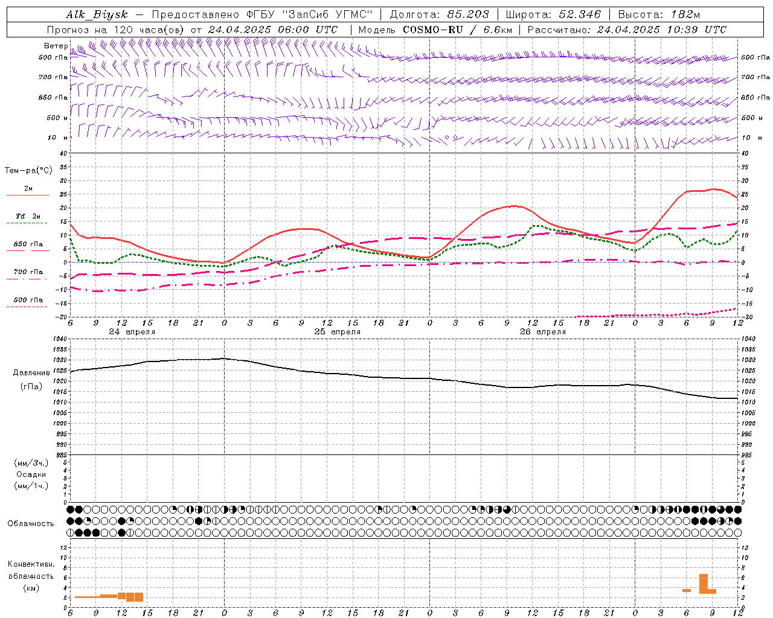Click the "26 апреля" date label

543,332
